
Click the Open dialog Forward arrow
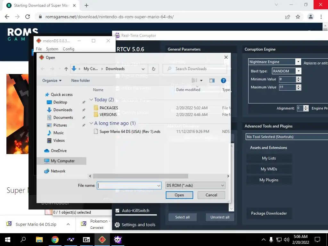pyautogui.click(x=52, y=69)
